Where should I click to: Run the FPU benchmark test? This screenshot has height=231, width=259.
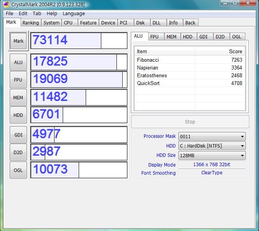point(18,80)
